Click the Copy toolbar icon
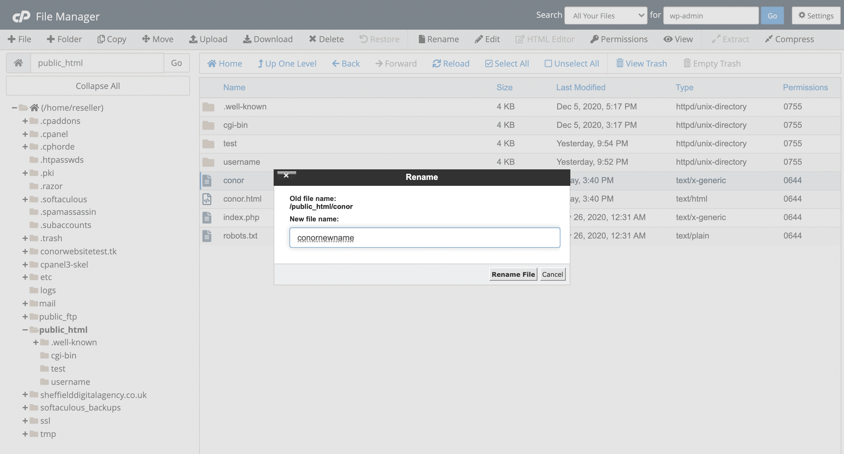 101,39
